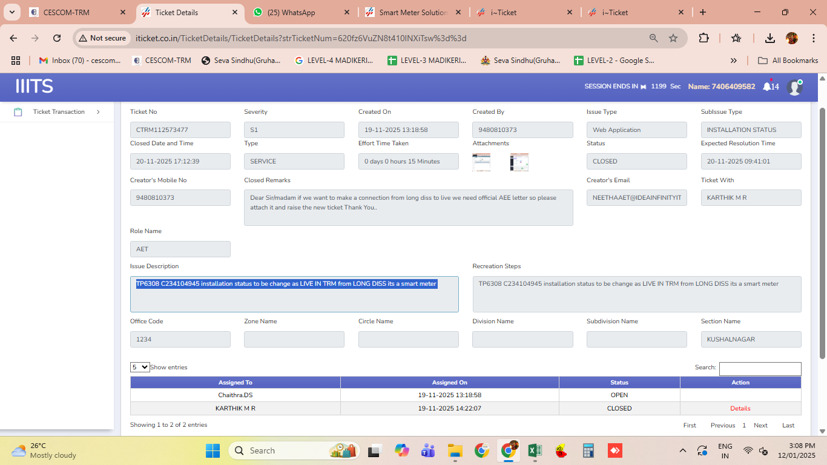
Task: Show hidden system tray icons
Action: coord(683,450)
